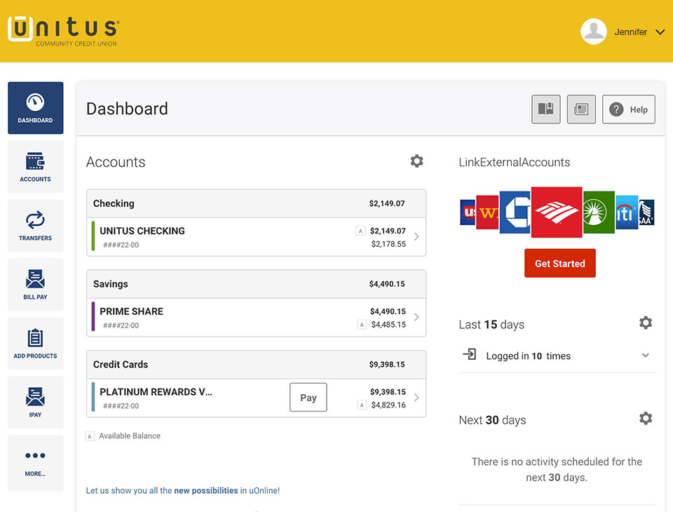Open Platinum Rewards card details chevron
This screenshot has width=673, height=512.
click(416, 398)
